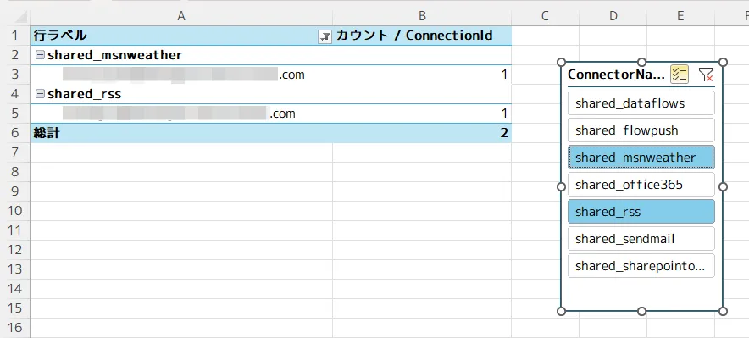The height and width of the screenshot is (338, 749).
Task: Click the blurred .com email in row 3
Action: point(183,75)
